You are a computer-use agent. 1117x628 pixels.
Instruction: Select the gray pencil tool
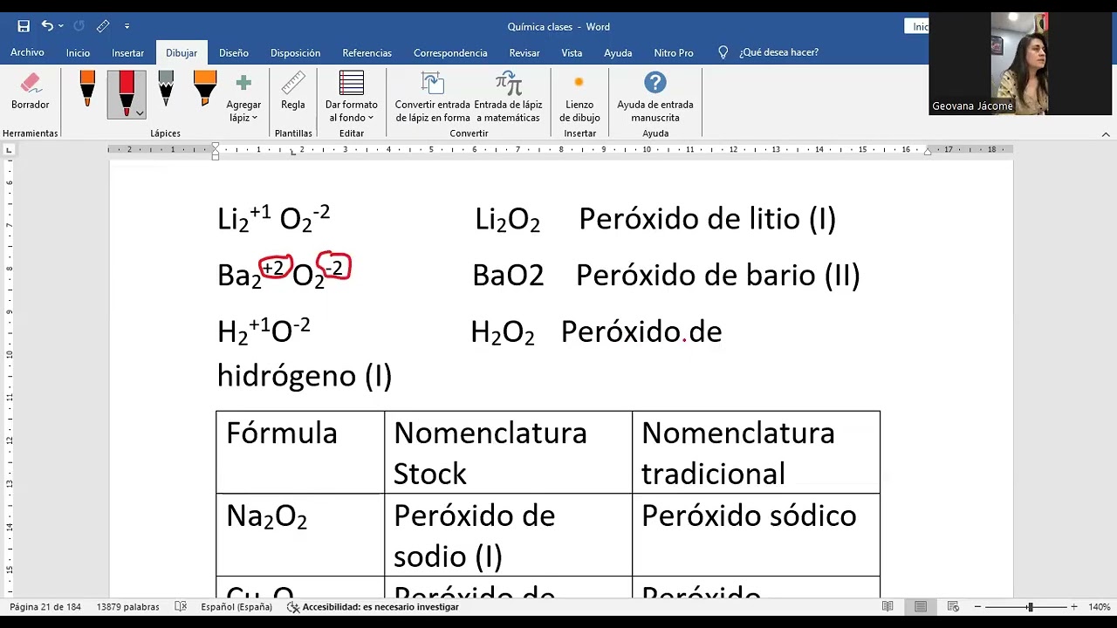(166, 89)
